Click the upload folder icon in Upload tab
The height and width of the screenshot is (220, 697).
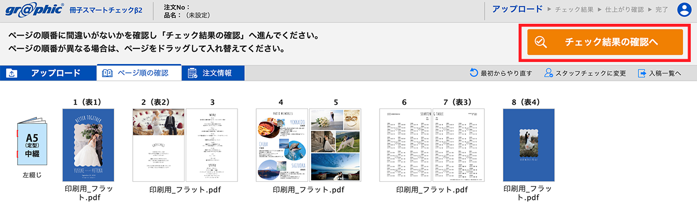coord(12,73)
